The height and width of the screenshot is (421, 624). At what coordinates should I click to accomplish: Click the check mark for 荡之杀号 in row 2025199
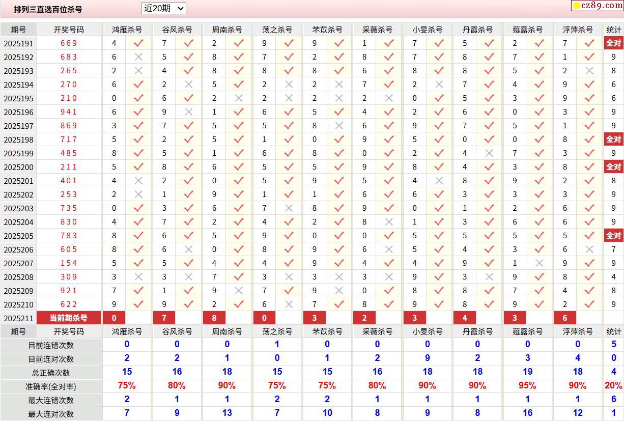tap(289, 153)
